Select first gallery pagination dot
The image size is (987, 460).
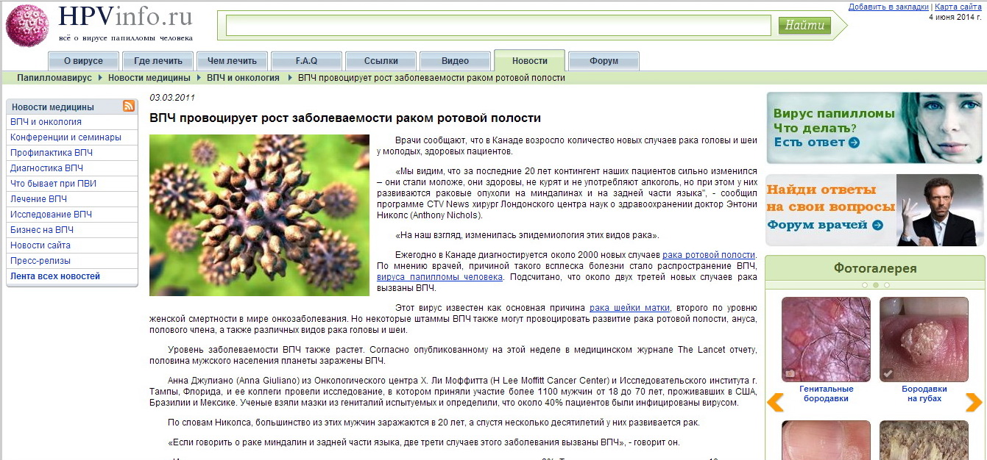(865, 284)
